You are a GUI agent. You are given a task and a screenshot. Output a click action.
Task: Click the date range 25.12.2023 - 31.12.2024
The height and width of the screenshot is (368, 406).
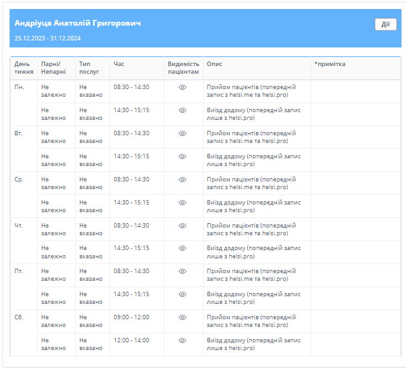click(x=47, y=38)
